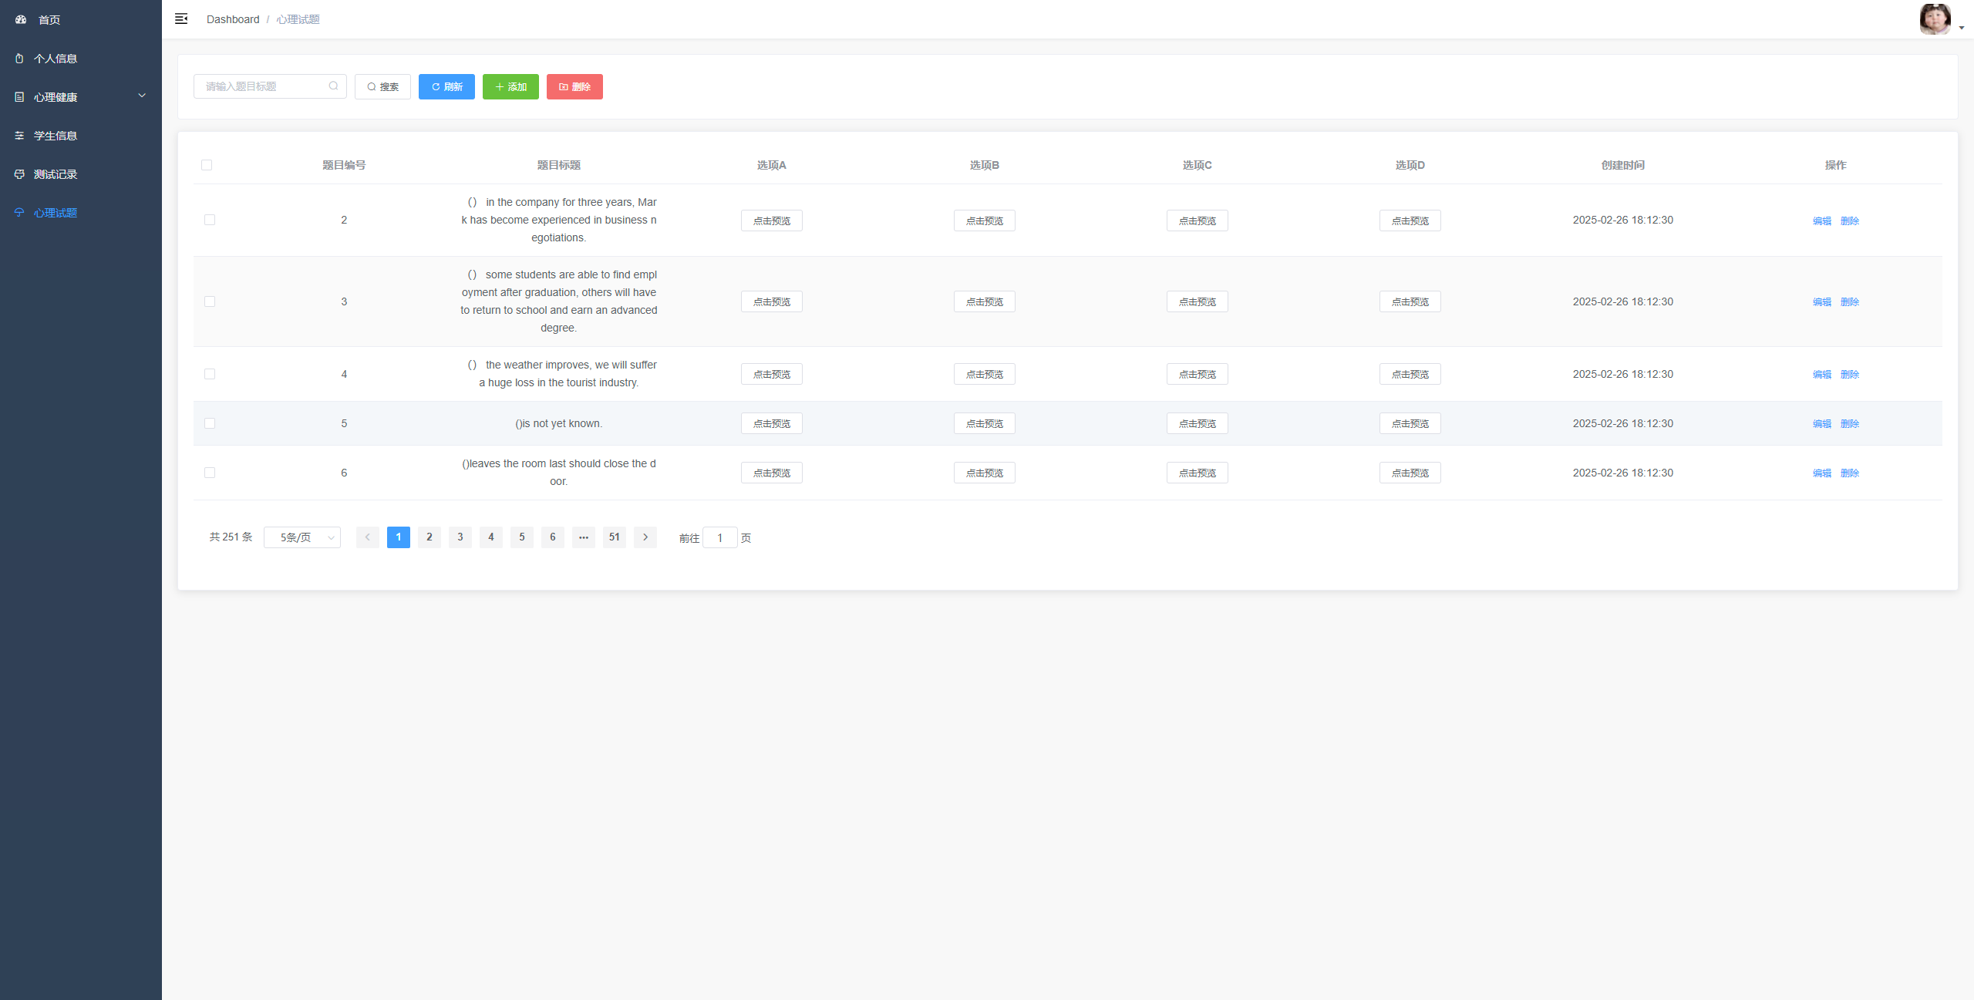Click the pagination ellipsis more button

pos(584,537)
